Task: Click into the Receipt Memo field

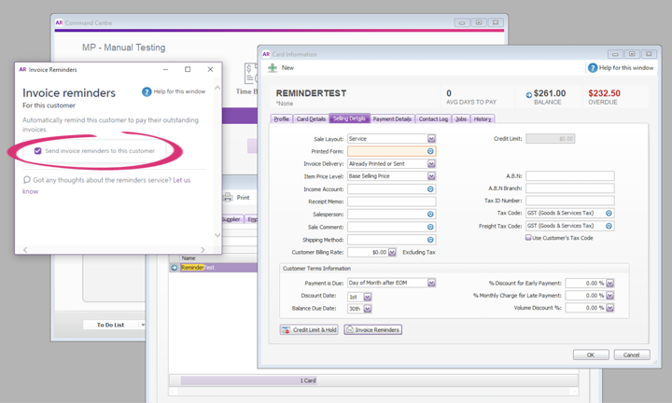Action: (390, 201)
